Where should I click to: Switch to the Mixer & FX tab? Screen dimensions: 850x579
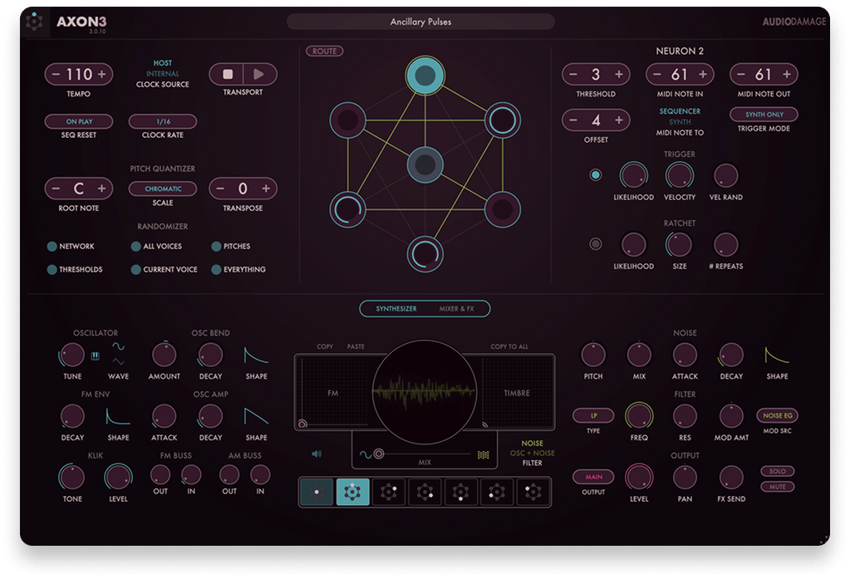pyautogui.click(x=456, y=309)
